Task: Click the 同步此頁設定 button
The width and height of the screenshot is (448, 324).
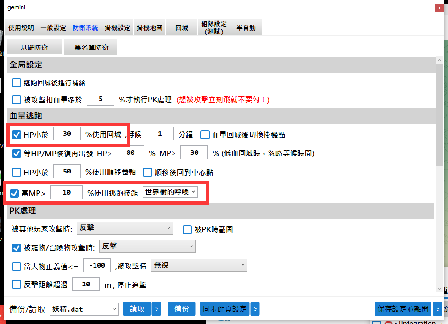Action: 224,309
